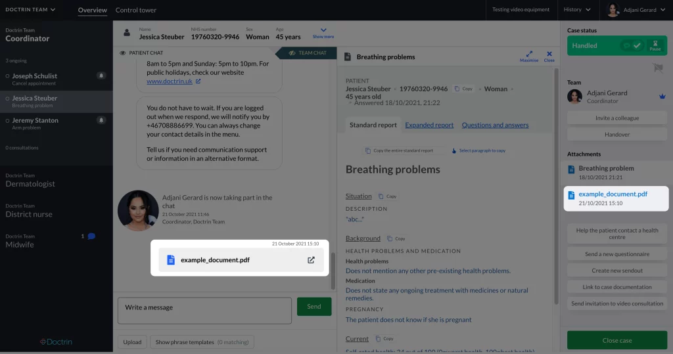Screen dimensions: 673x354
Task: Toggle Patient Chat eye visibility icon
Action: point(122,53)
